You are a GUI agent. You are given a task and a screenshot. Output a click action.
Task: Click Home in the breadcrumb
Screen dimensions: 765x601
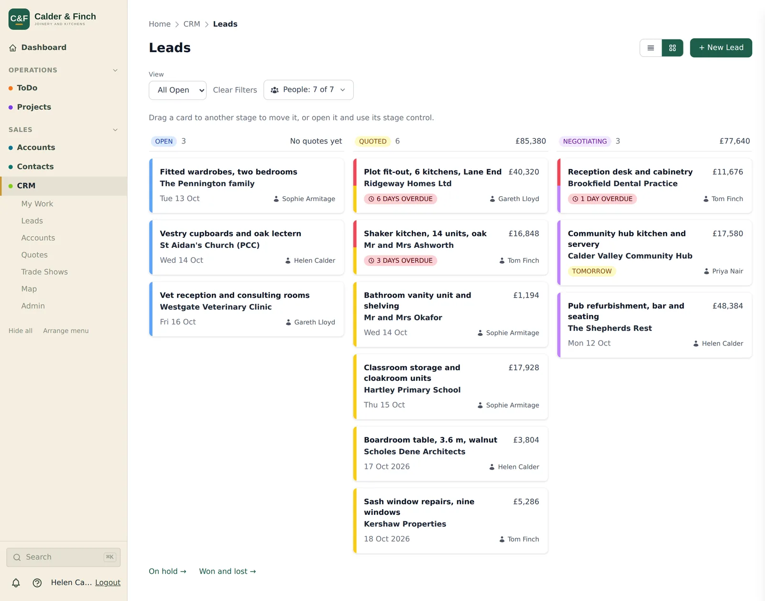click(x=160, y=24)
